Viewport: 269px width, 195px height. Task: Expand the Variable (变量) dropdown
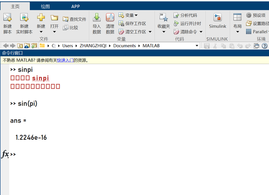tap(136, 15)
